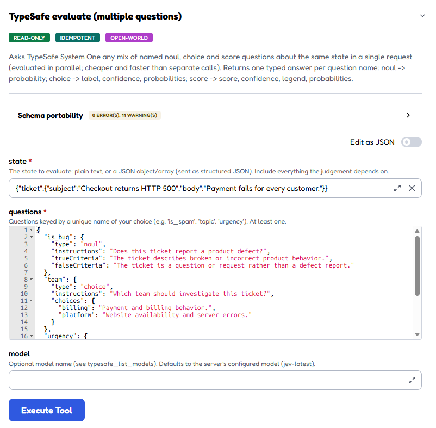Expand the model field editor icon

point(412,380)
